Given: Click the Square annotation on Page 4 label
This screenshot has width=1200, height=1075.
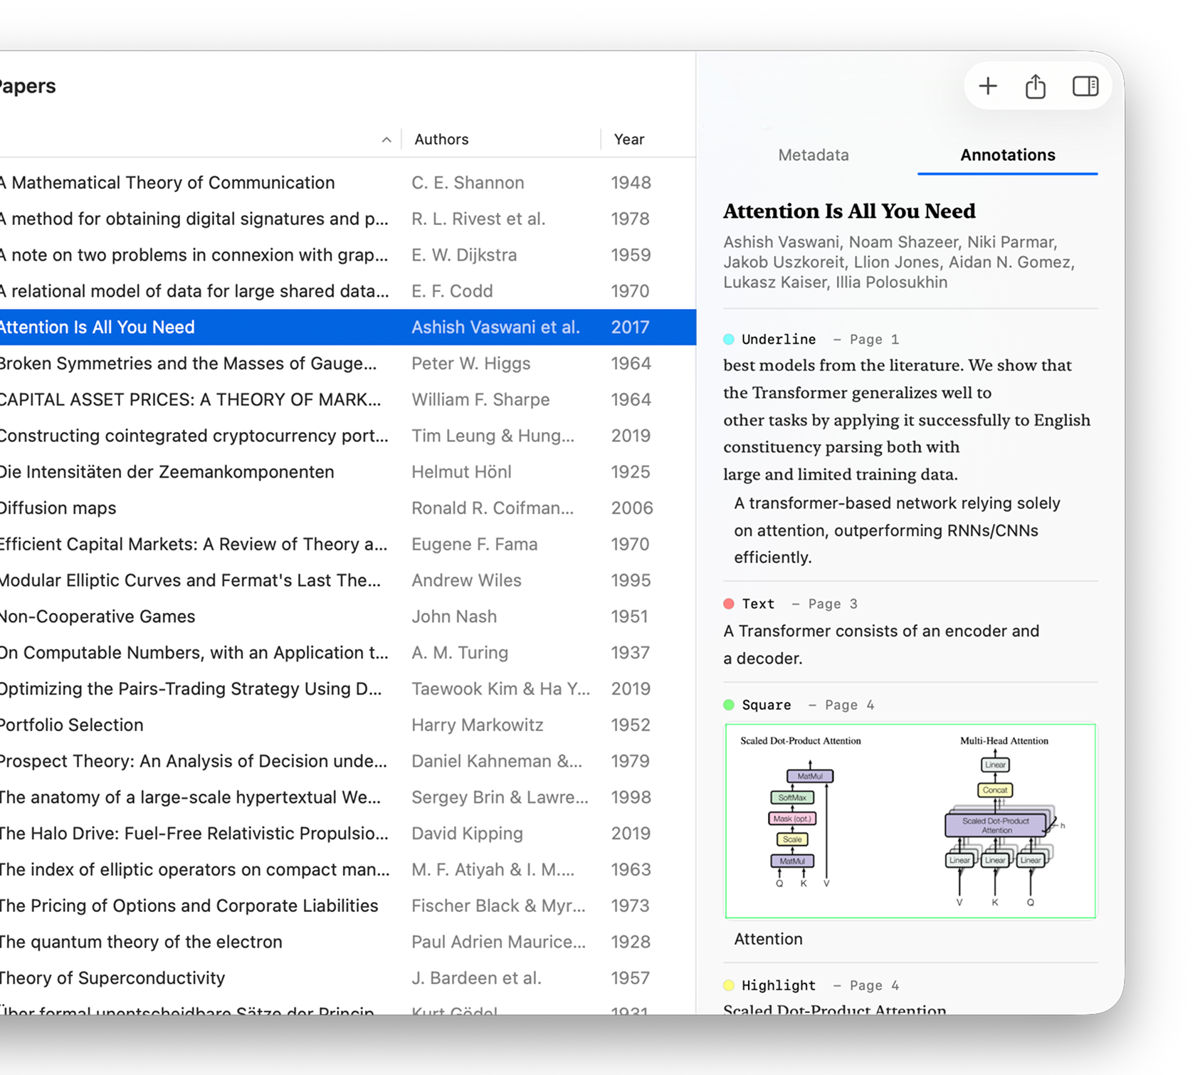Looking at the screenshot, I should coord(808,705).
